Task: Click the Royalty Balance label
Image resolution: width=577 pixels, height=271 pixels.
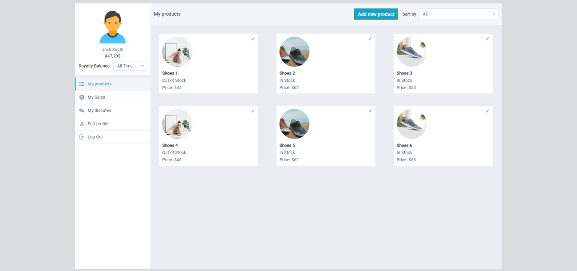Action: click(x=95, y=66)
